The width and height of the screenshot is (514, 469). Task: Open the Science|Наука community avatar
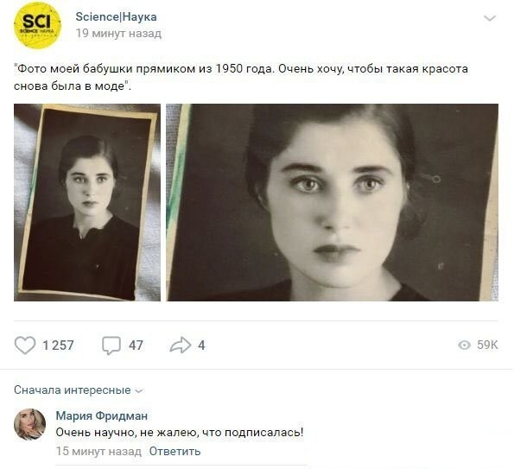tap(37, 25)
